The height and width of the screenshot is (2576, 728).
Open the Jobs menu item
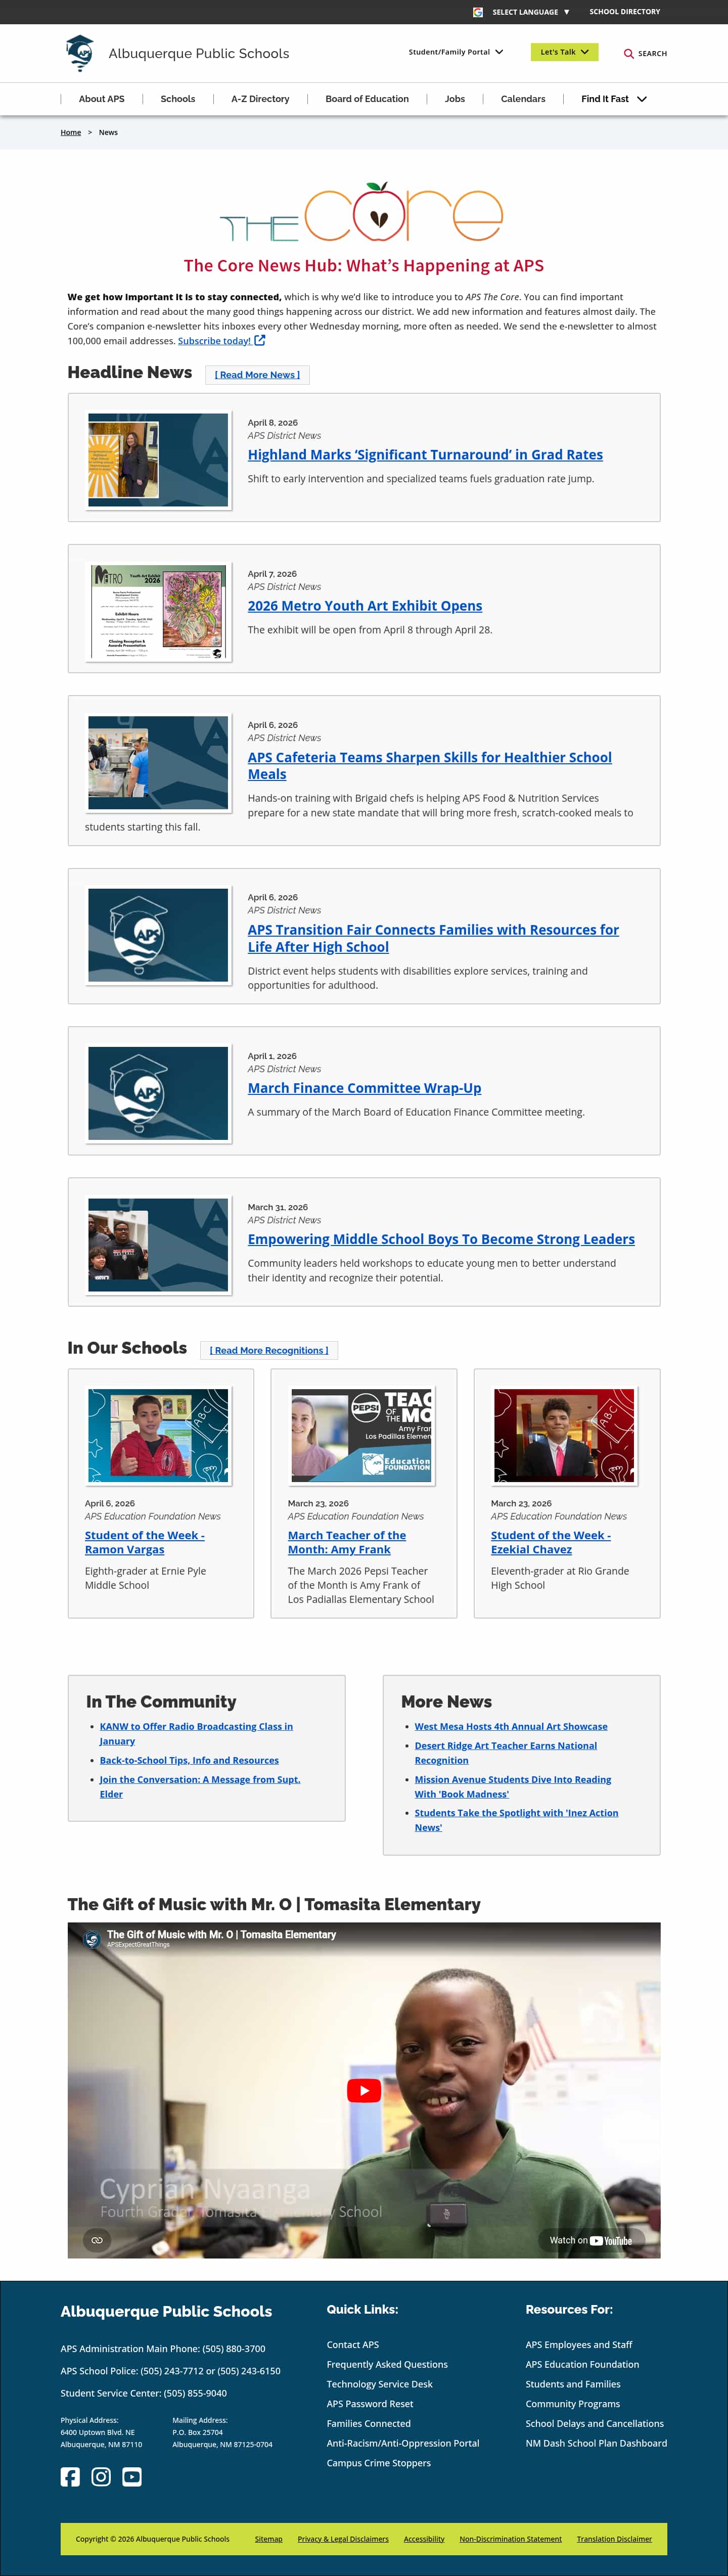pos(455,99)
